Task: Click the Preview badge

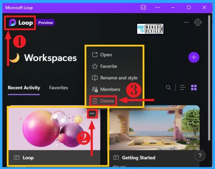Action: click(x=46, y=23)
